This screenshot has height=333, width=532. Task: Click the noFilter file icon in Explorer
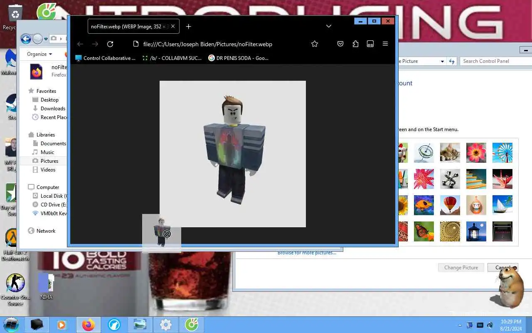click(x=36, y=72)
